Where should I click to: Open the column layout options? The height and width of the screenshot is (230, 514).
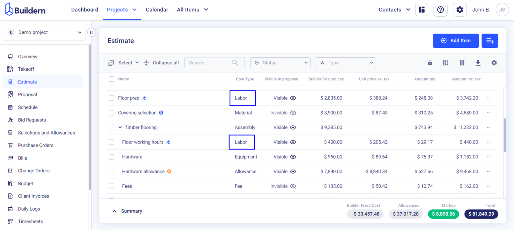point(462,63)
